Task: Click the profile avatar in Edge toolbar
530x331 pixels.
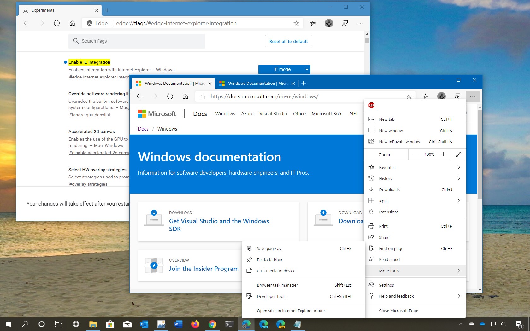Action: (441, 96)
